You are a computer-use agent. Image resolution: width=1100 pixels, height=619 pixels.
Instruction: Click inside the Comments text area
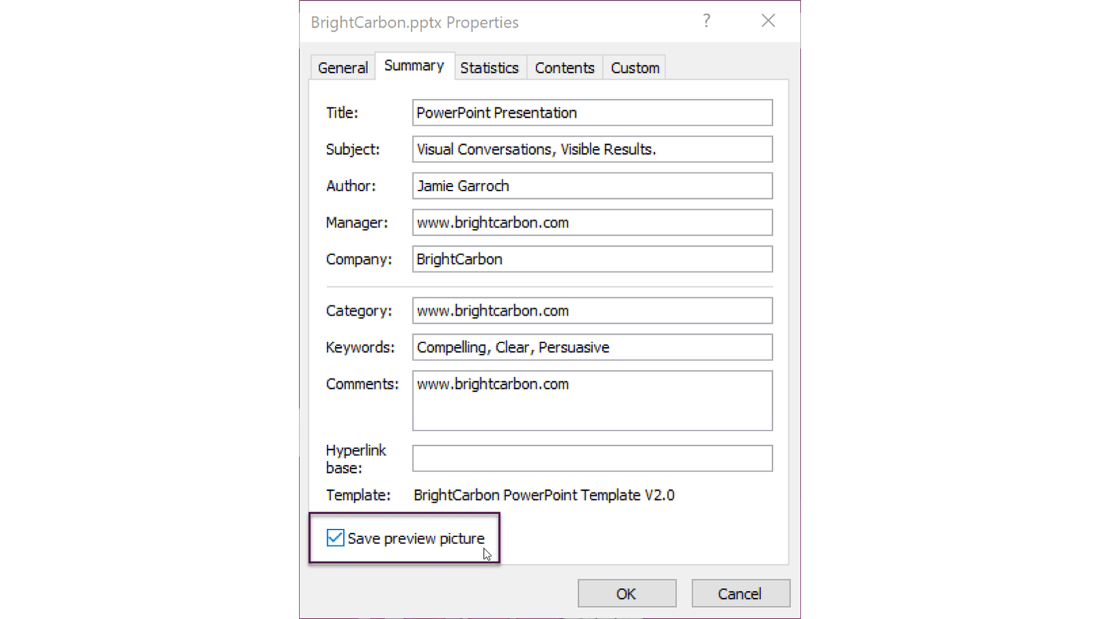[x=592, y=401]
